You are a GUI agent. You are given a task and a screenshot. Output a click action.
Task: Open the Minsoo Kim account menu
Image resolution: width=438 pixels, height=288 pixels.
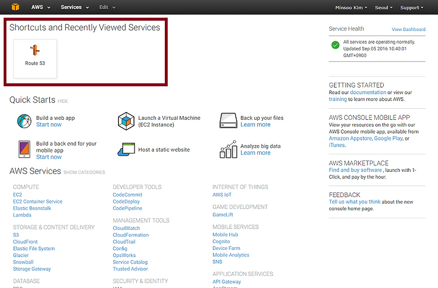click(351, 7)
